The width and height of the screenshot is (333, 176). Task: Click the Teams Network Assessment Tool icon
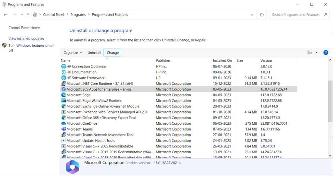pos(63,135)
